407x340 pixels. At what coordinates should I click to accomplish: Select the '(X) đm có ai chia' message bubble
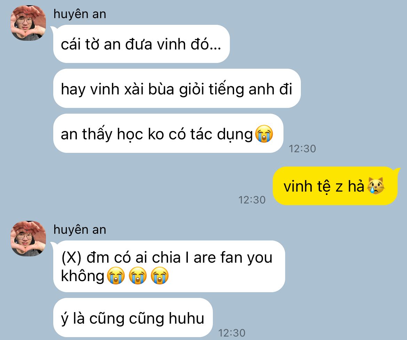[169, 266]
